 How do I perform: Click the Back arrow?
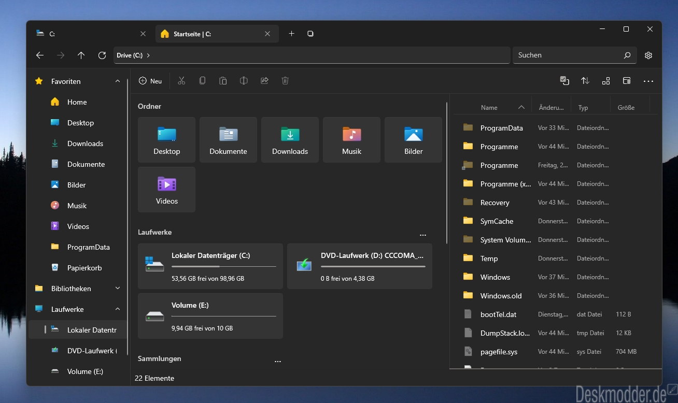tap(40, 55)
